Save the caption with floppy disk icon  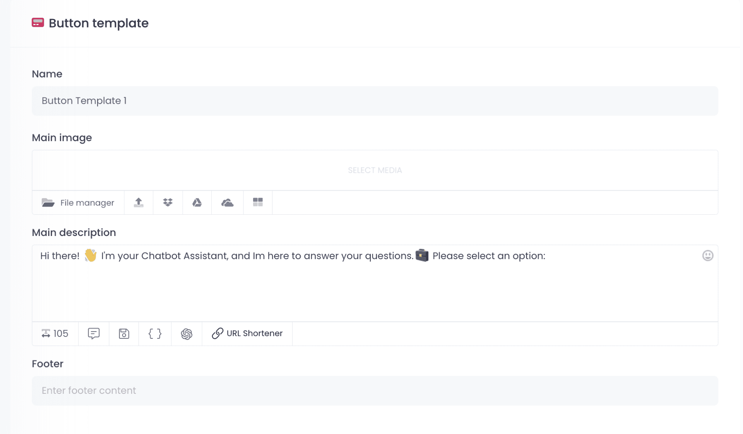click(124, 333)
